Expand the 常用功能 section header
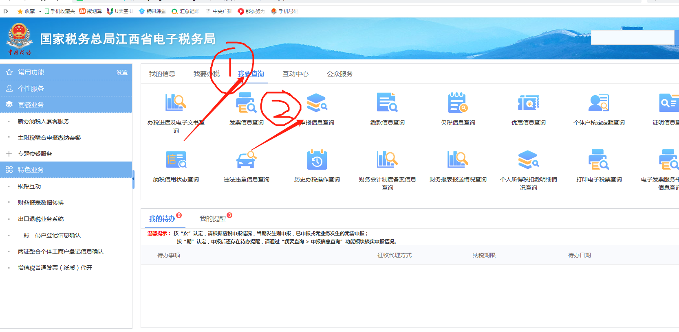Screen dimensions: 679x332 [x=66, y=72]
